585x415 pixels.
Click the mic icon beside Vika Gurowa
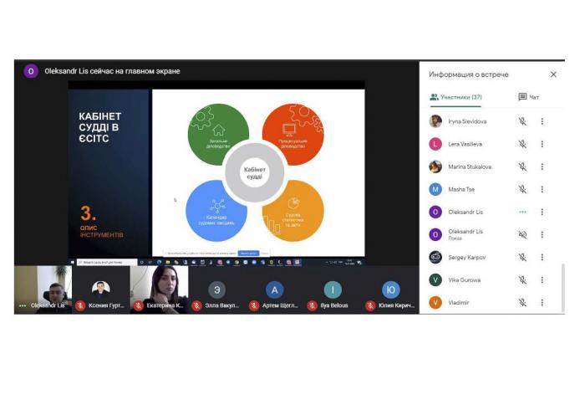[522, 279]
